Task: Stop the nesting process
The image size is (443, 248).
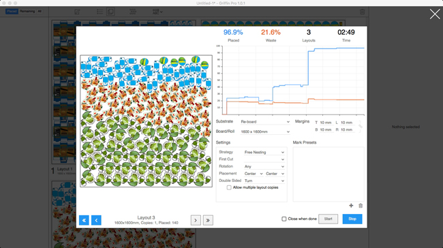Action: point(352,219)
